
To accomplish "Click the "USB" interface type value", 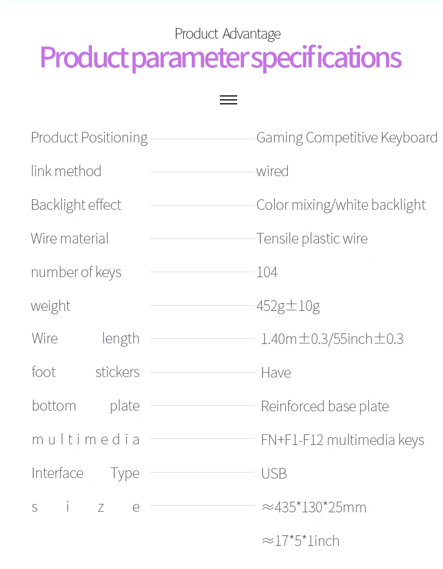I will click(x=274, y=474).
